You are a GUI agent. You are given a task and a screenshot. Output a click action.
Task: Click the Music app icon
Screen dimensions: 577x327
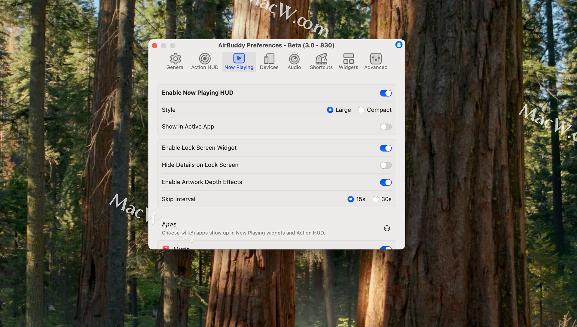166,248
